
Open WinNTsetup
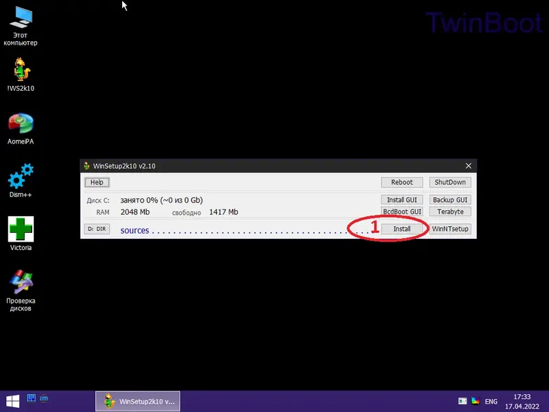[x=450, y=229]
